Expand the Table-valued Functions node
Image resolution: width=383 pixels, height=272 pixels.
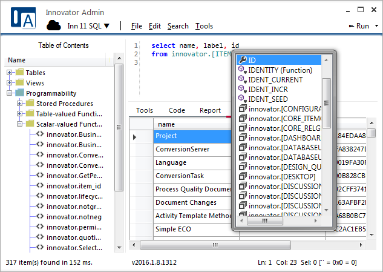point(19,113)
